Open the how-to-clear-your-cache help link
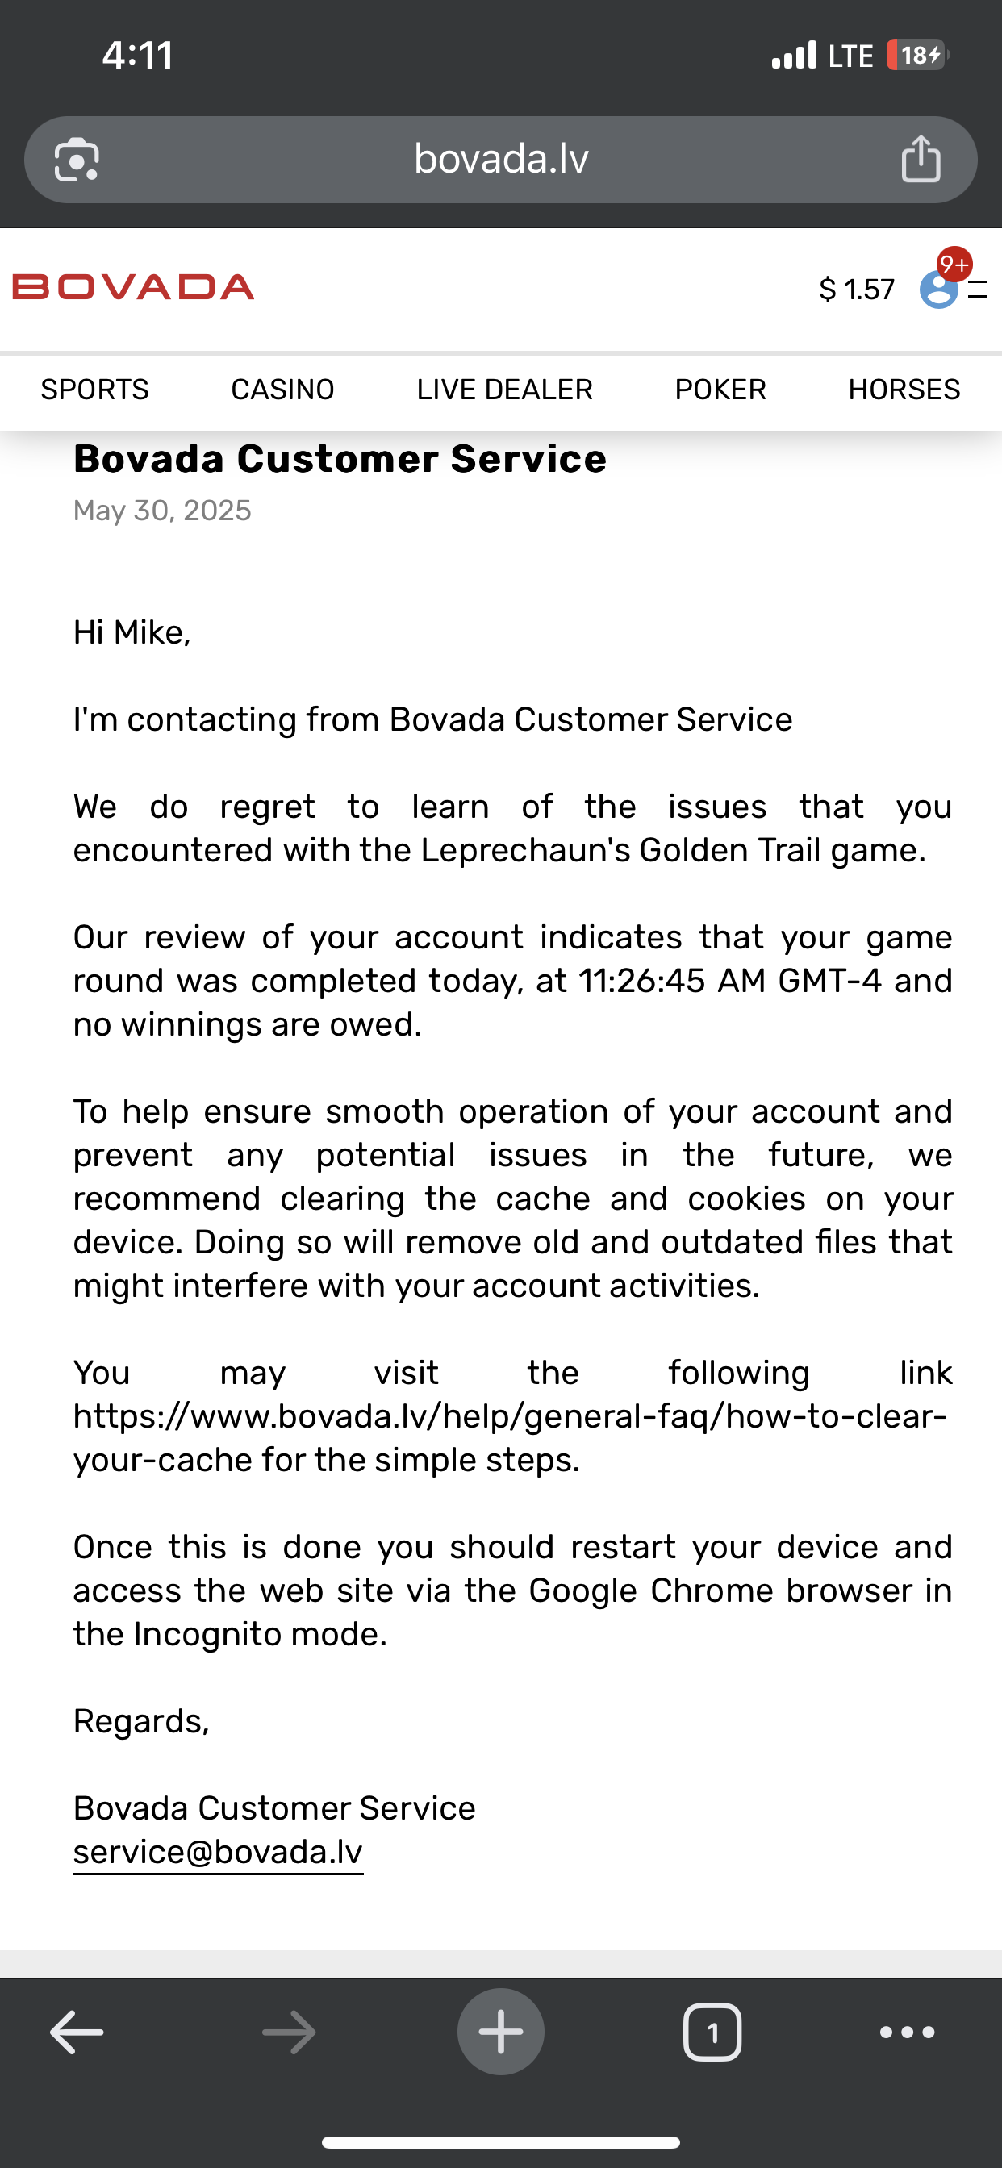This screenshot has width=1002, height=2168. point(509,1417)
